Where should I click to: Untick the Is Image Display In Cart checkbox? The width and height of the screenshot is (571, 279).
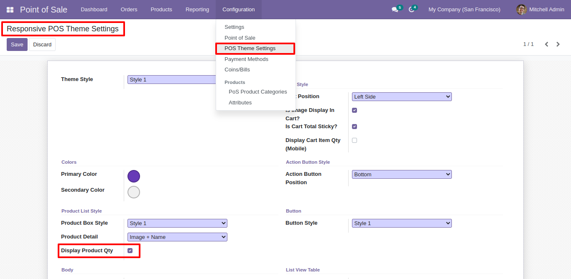point(354,110)
